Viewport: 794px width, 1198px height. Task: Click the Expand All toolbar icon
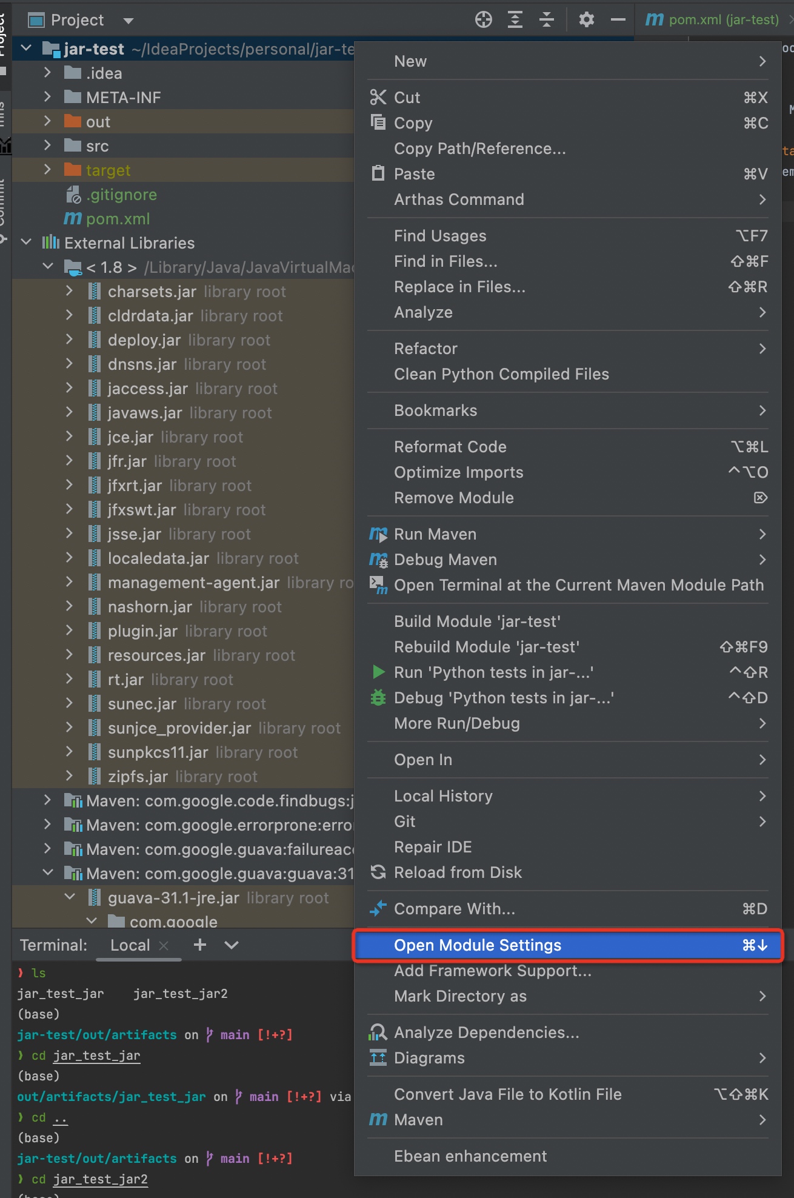515,20
